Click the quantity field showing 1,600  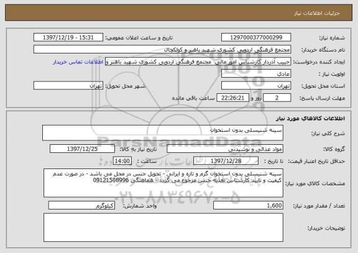248,206
